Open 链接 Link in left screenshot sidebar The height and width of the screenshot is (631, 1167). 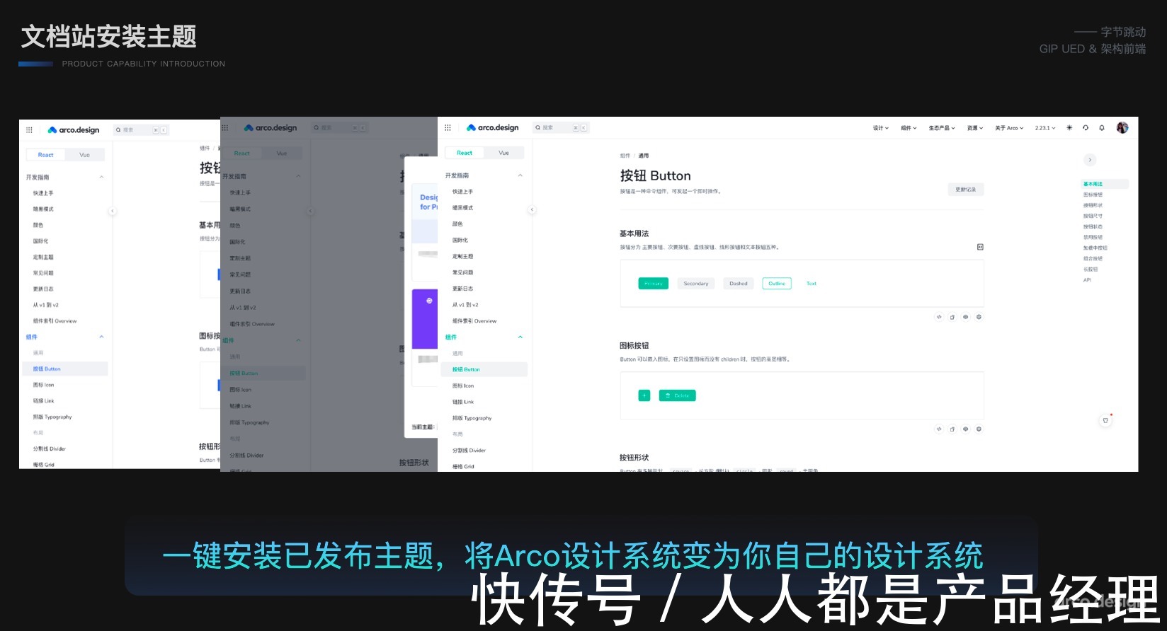[44, 401]
